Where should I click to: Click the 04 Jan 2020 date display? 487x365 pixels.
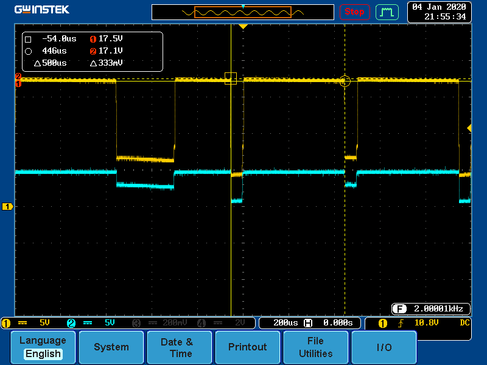pos(439,7)
